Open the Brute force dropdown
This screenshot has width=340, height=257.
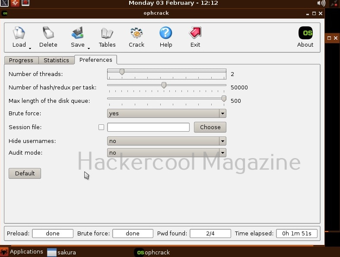click(x=166, y=114)
